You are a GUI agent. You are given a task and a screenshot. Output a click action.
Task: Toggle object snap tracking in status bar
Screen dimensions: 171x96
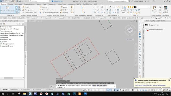108,90
